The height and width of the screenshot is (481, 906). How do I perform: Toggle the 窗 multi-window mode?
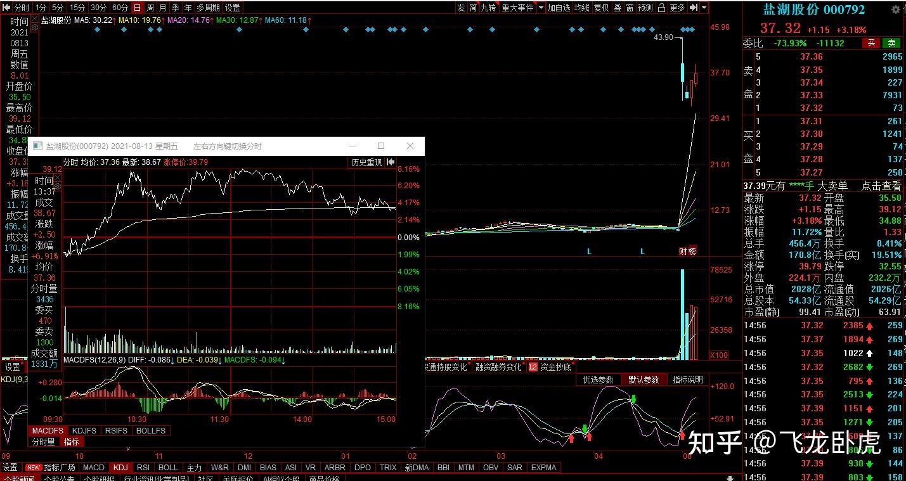coord(630,8)
